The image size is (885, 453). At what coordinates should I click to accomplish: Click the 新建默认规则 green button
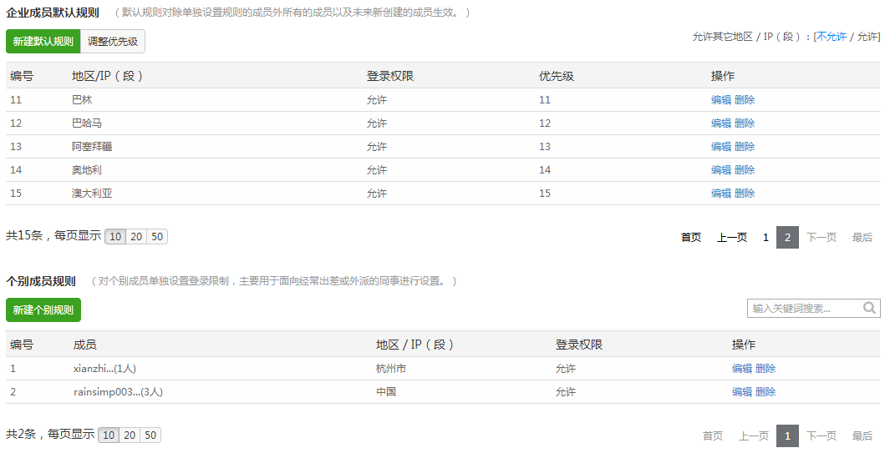[x=43, y=42]
